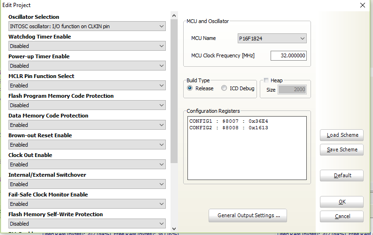The height and width of the screenshot is (235, 373).
Task: Open Flash Memory Self-Write Protection dropdown
Action: (x=87, y=224)
